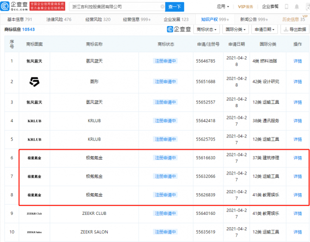
Task: Open the 企业套餐 link
Action: point(270,6)
